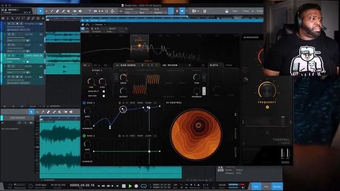The image size is (340, 191).
Task: Mute the LOOP track
Action: click(x=9, y=45)
